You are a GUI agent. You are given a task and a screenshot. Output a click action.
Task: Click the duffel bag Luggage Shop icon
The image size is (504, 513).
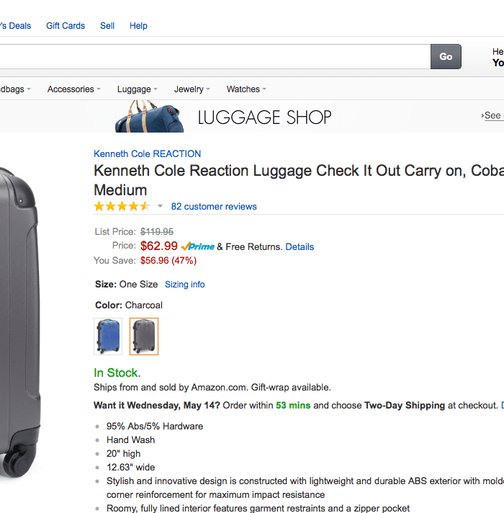pos(148,117)
